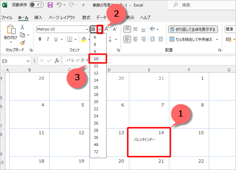The image size is (236, 170).
Task: Click the insert function fx icon
Action: point(57,60)
